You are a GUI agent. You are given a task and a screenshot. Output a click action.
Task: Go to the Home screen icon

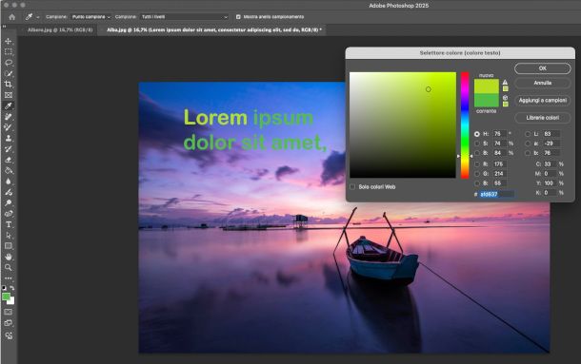(x=11, y=17)
